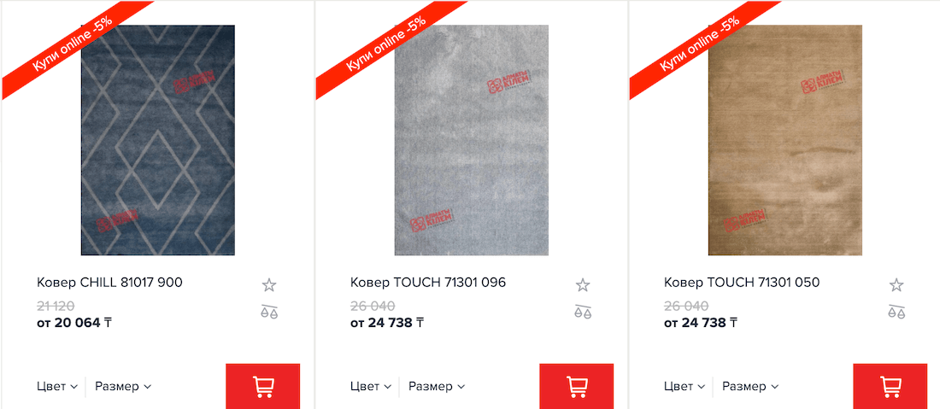Add CHILL 81017 900 rug to favorites star
This screenshot has width=940, height=409.
[x=269, y=285]
